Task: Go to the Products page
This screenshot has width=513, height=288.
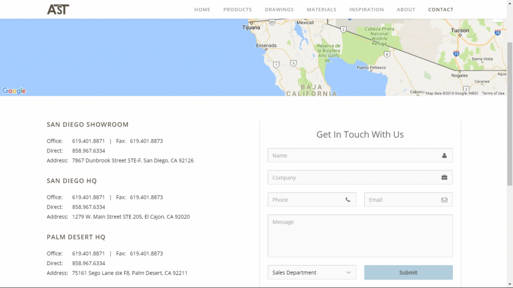Action: coord(237,10)
